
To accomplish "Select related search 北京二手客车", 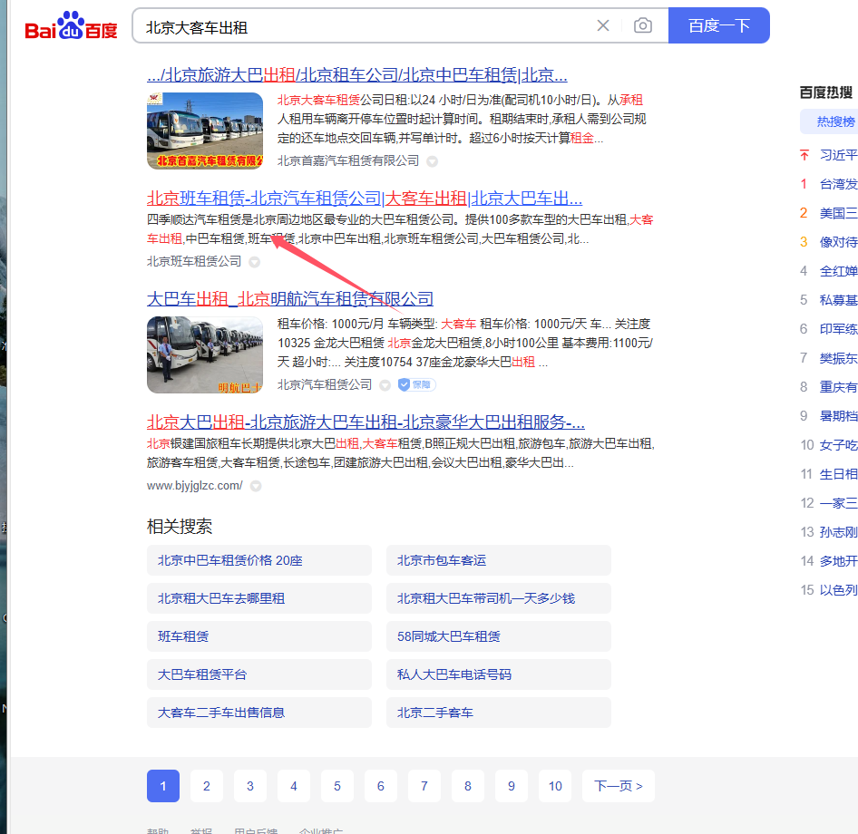I will click(x=499, y=713).
